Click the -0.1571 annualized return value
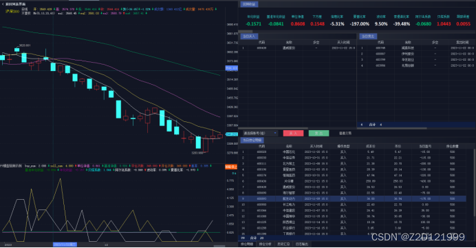Screen dimensions: 476x248 point(253,23)
